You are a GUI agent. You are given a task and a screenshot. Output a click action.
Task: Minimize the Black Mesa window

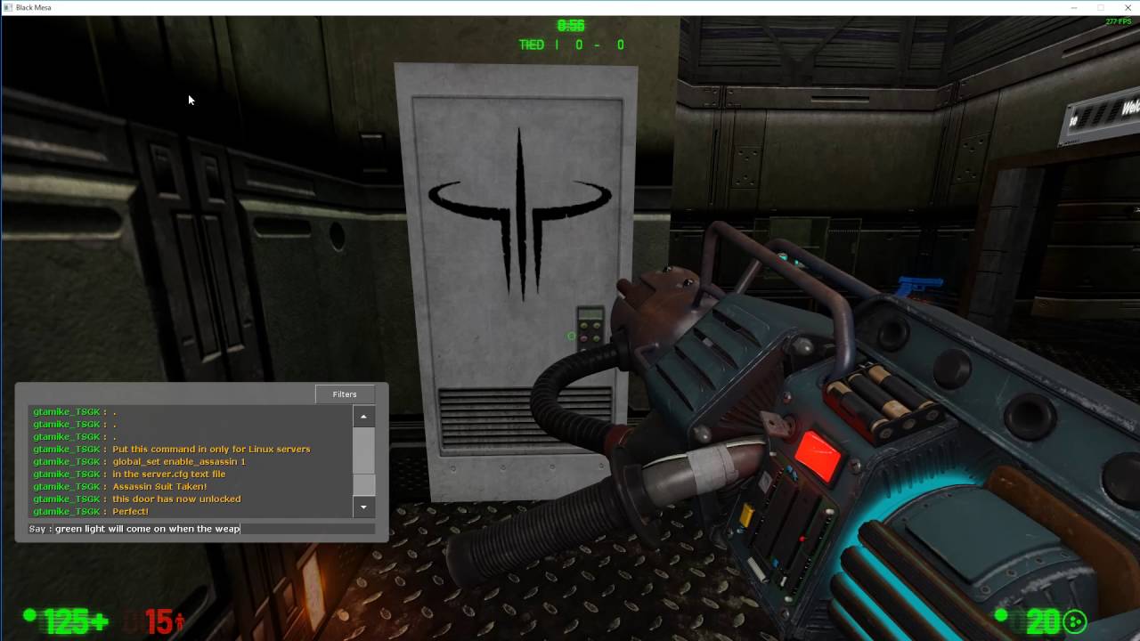tap(1074, 7)
